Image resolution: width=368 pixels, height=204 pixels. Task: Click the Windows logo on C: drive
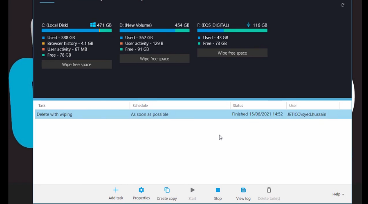pyautogui.click(x=93, y=25)
